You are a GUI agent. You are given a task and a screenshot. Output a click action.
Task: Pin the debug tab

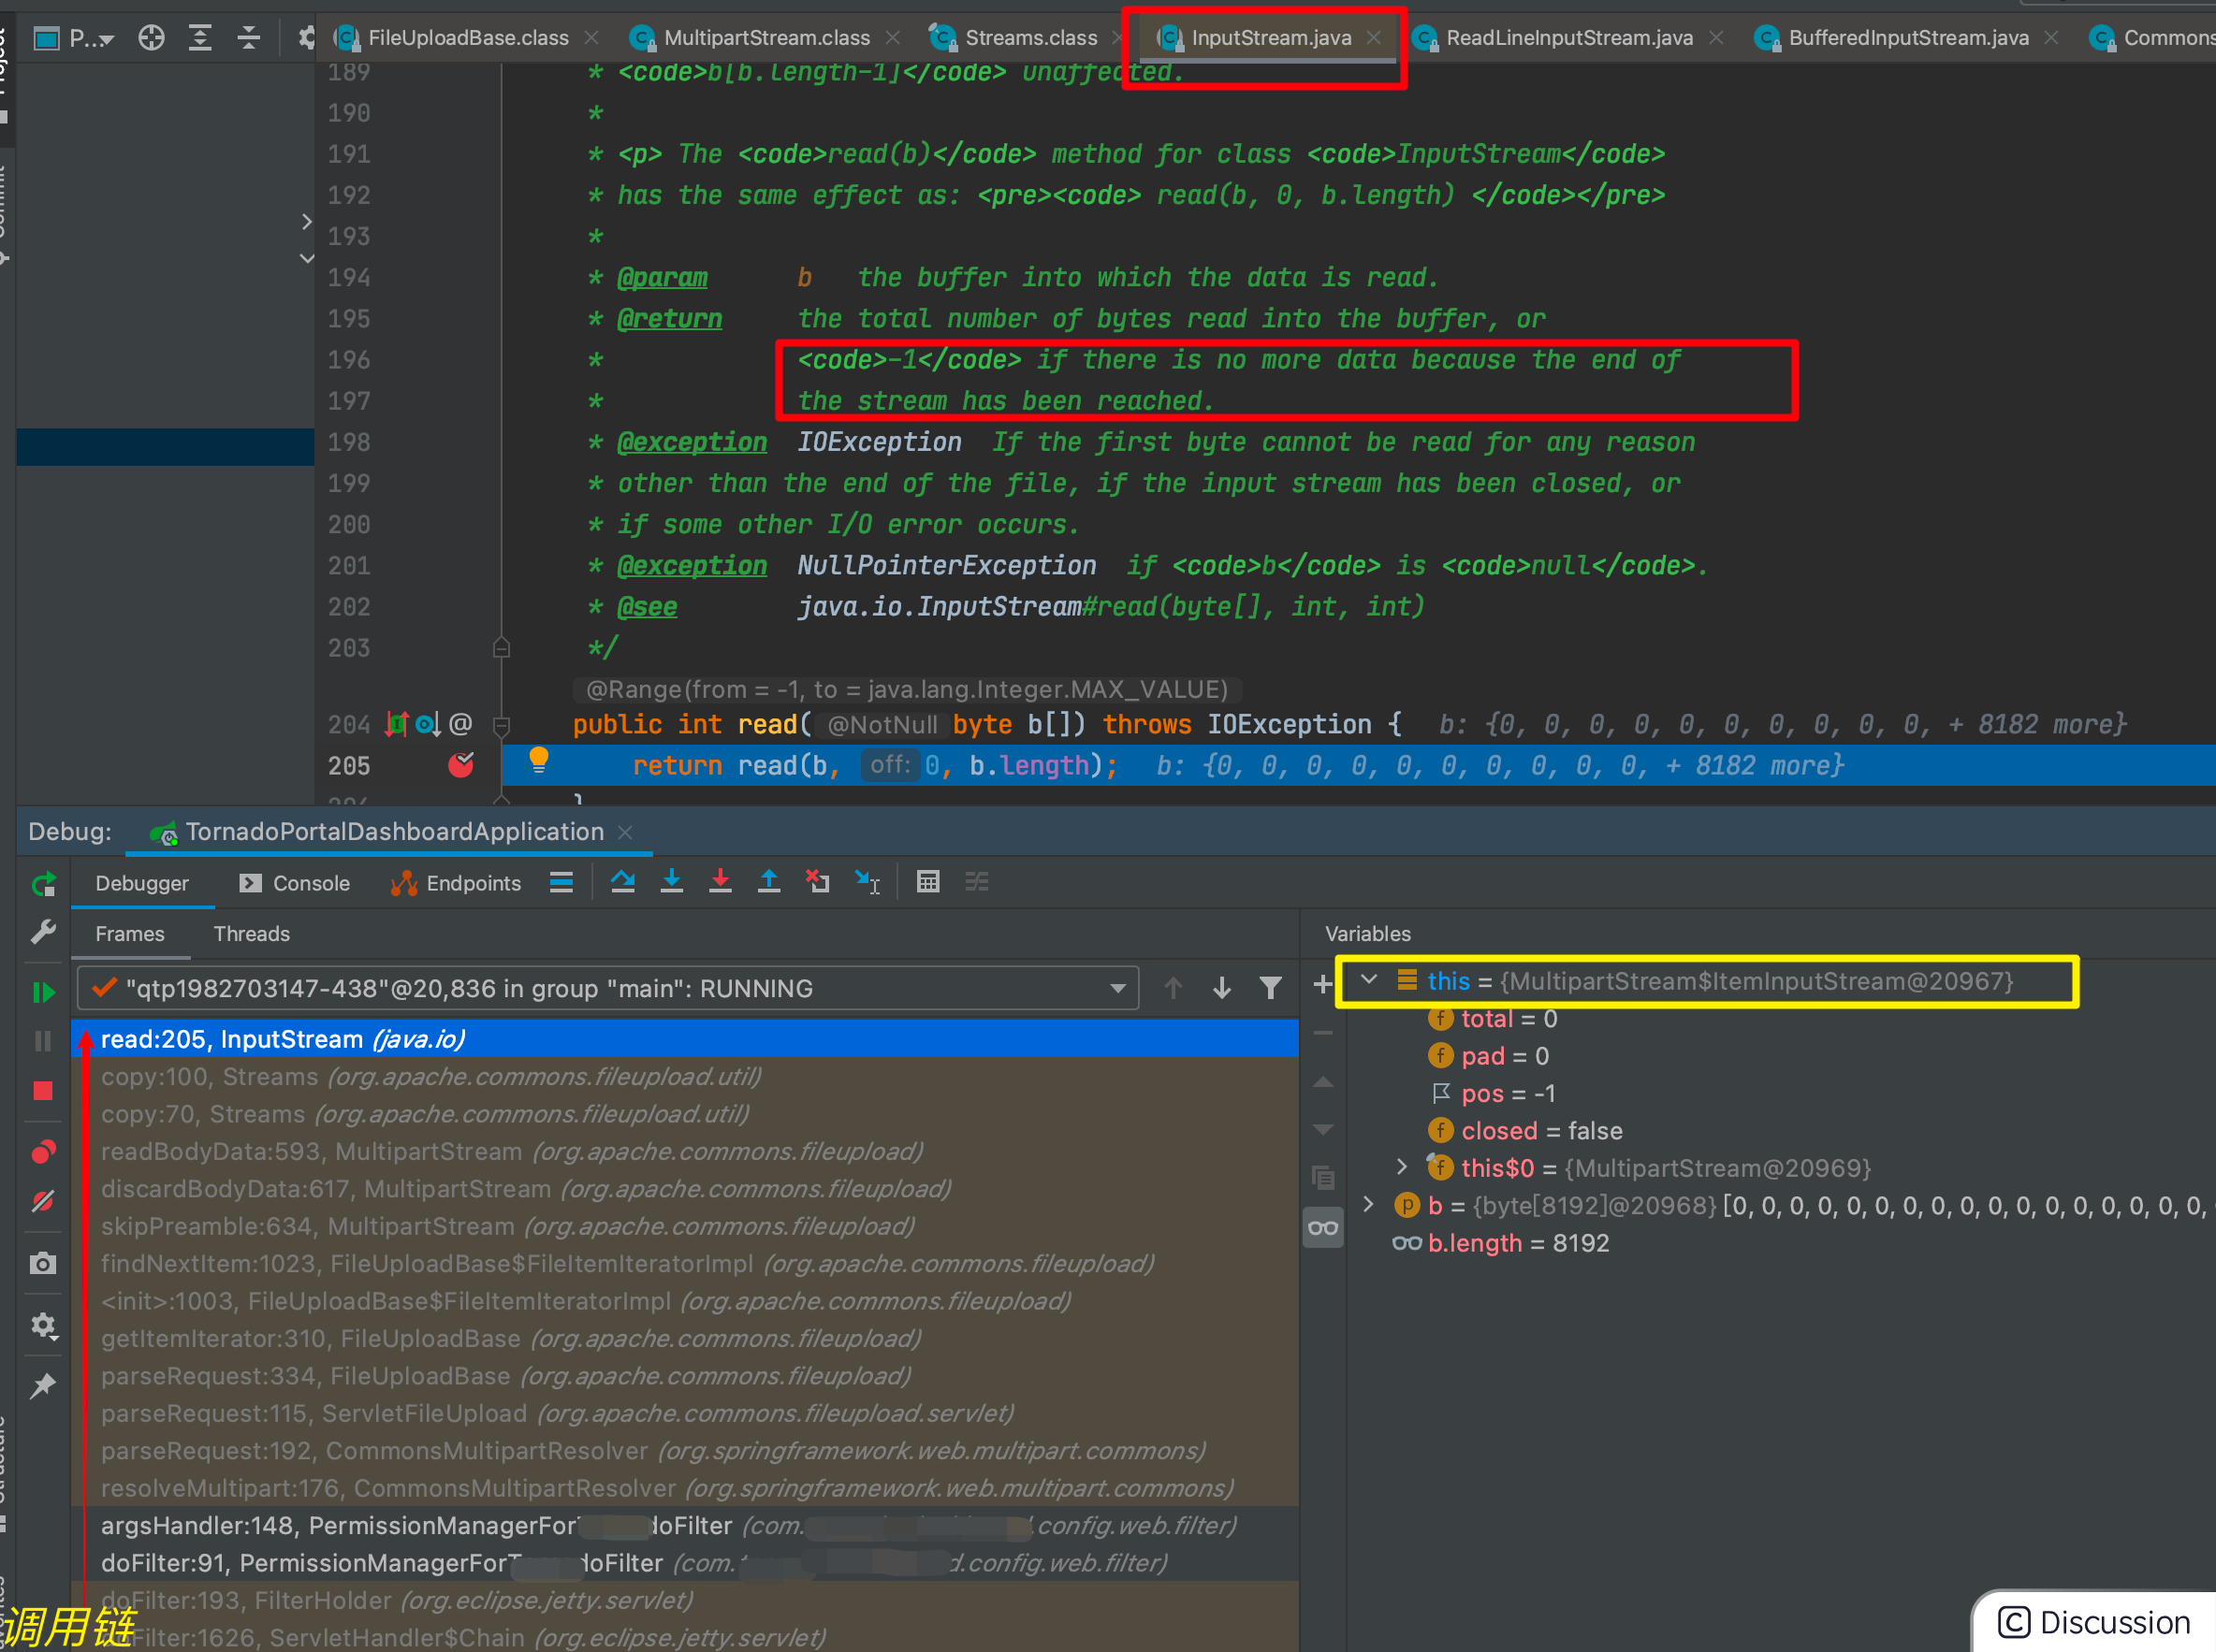(43, 1386)
